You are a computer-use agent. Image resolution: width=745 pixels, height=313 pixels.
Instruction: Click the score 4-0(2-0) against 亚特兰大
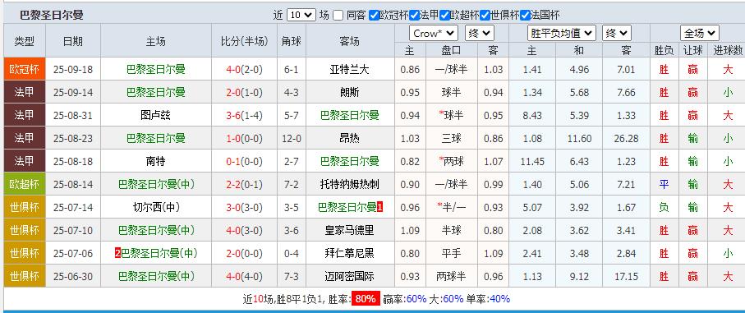click(244, 69)
